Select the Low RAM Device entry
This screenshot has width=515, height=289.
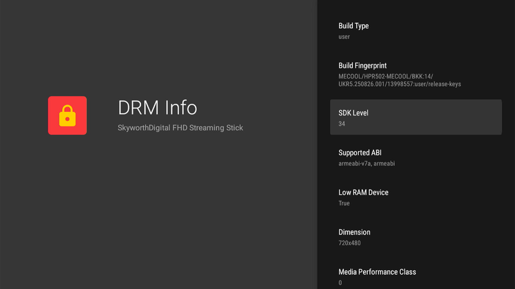click(x=416, y=197)
